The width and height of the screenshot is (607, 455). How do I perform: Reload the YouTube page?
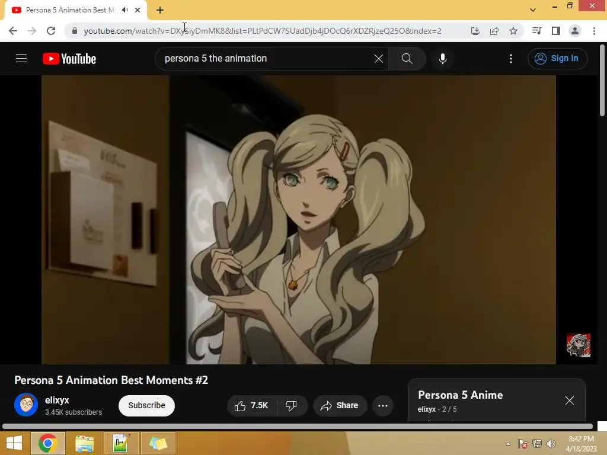click(x=51, y=31)
